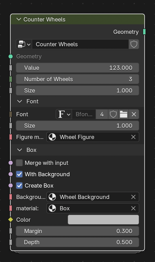Screen dimensions: 155x262
Task: Click the Geometry output socket
Action: pyautogui.click(x=144, y=32)
